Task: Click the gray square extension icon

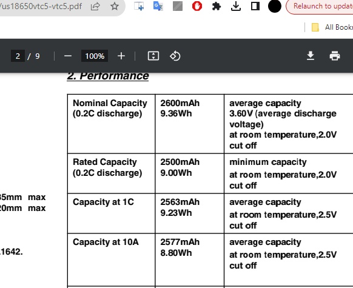Action: (178, 6)
